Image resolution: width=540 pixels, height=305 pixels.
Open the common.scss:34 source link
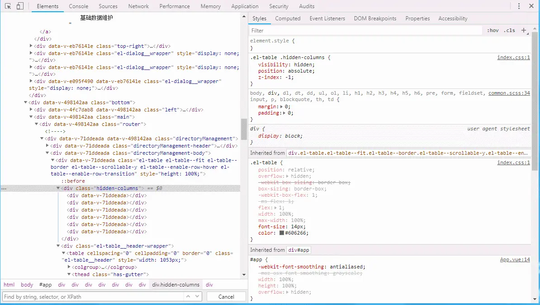tap(509, 93)
